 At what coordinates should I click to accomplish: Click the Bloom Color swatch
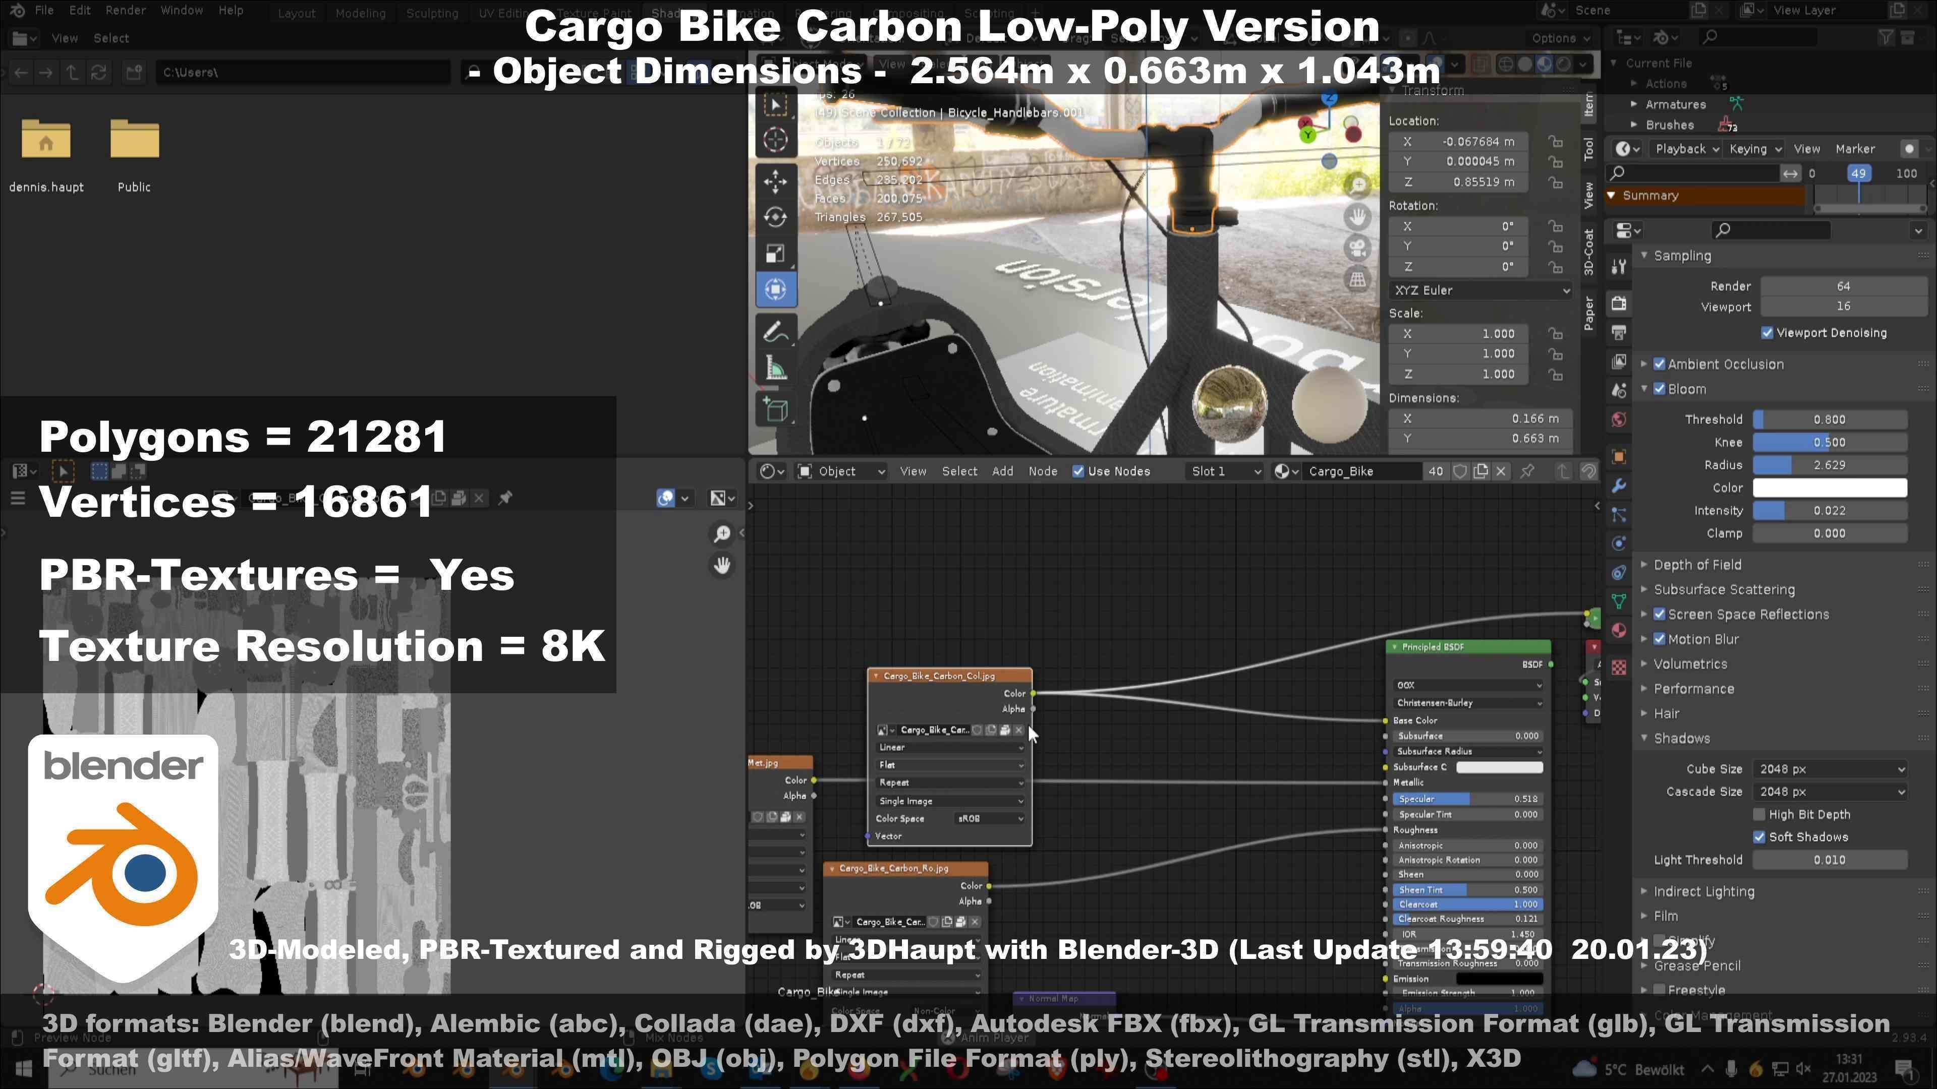1830,488
